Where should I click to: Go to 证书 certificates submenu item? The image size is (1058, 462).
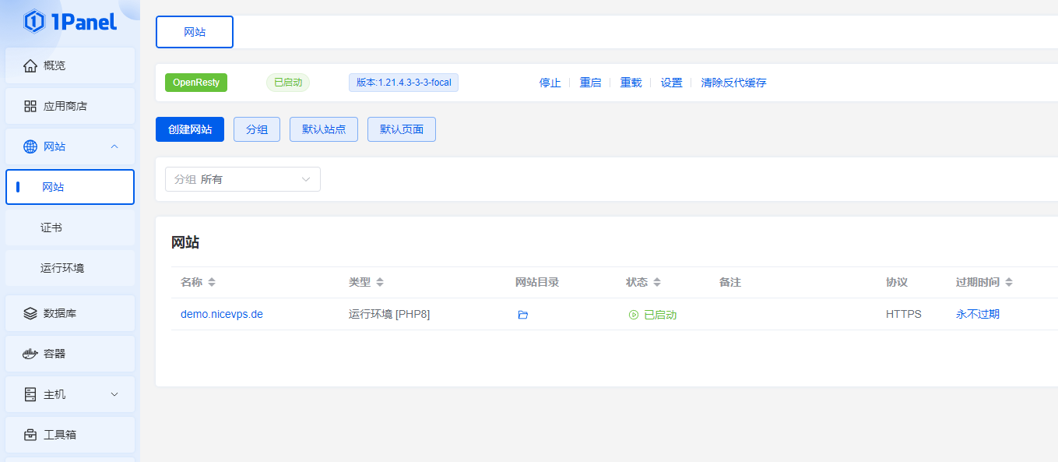coord(51,227)
